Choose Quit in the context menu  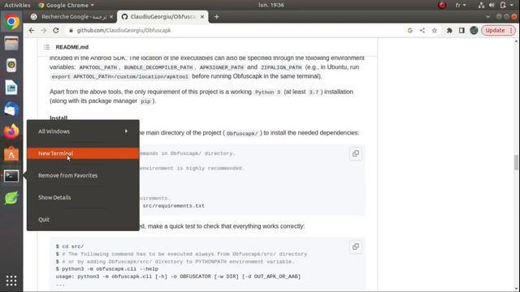pos(83,220)
